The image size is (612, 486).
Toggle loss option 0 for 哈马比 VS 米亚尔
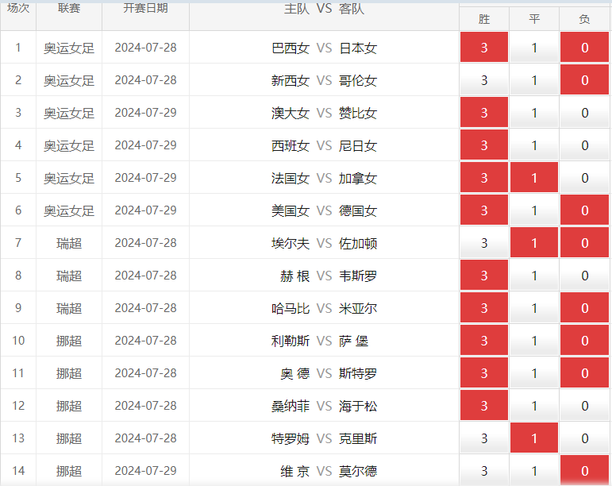[584, 308]
